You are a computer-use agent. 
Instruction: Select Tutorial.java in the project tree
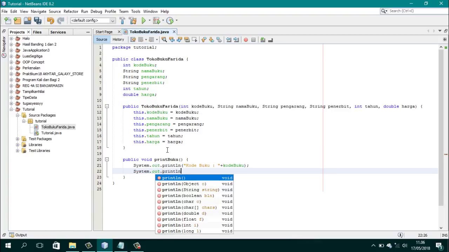tap(51, 133)
